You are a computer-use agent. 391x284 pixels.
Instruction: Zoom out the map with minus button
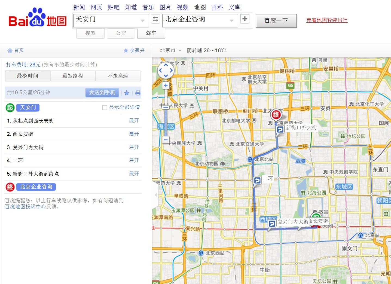click(x=166, y=140)
